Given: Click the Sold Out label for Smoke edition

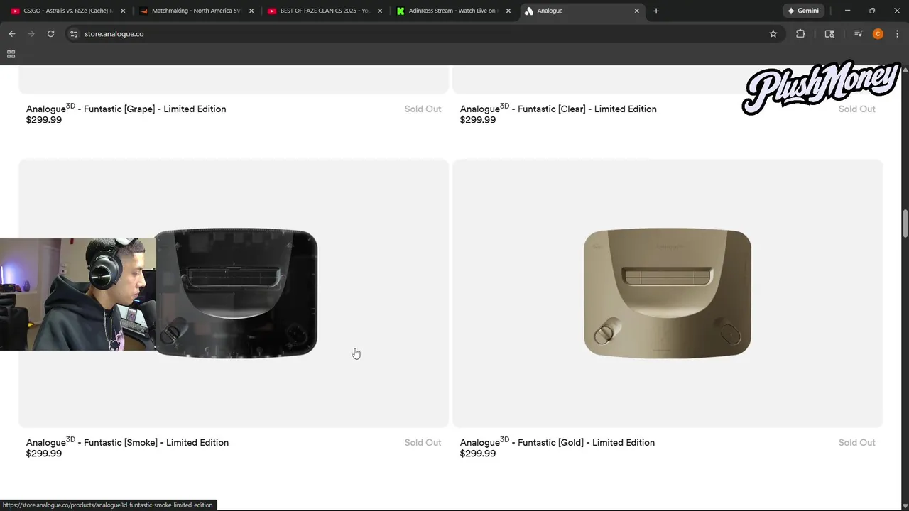Looking at the screenshot, I should [423, 442].
